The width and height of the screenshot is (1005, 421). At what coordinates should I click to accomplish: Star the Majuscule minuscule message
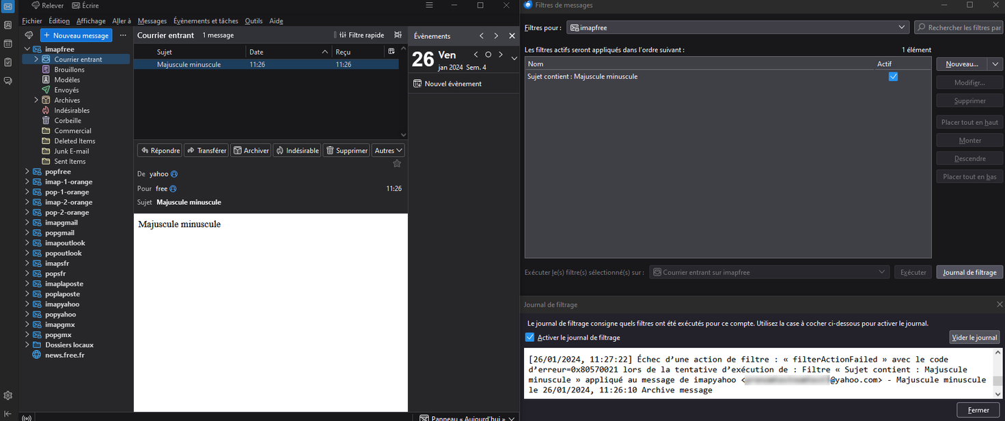pos(397,164)
